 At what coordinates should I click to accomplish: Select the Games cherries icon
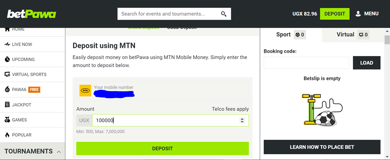pyautogui.click(x=7, y=120)
